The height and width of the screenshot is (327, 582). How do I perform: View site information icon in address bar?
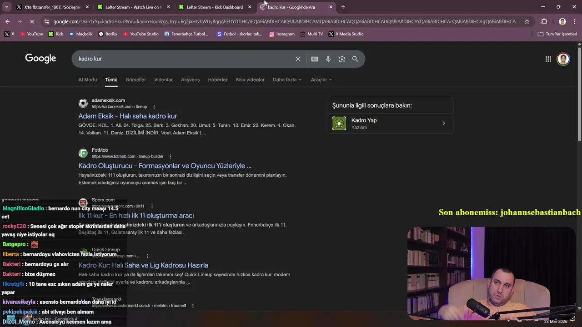[46, 21]
